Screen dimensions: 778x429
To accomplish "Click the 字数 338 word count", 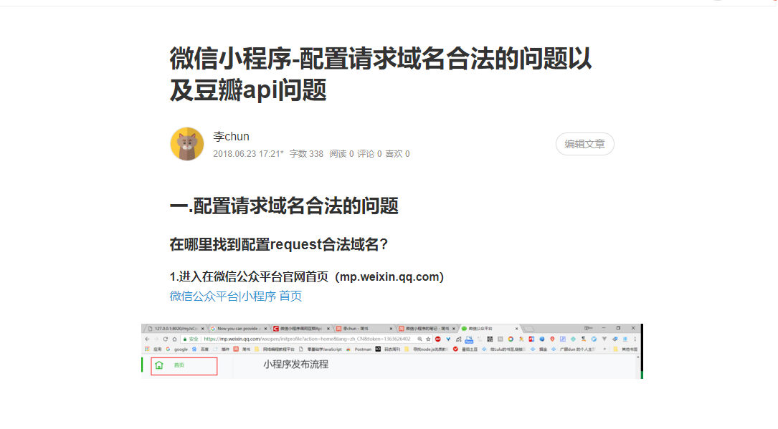I will (x=306, y=154).
